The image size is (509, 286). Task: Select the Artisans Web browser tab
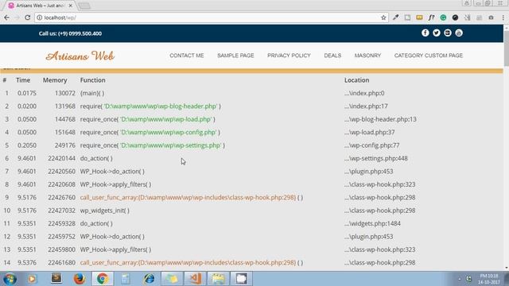[41, 6]
